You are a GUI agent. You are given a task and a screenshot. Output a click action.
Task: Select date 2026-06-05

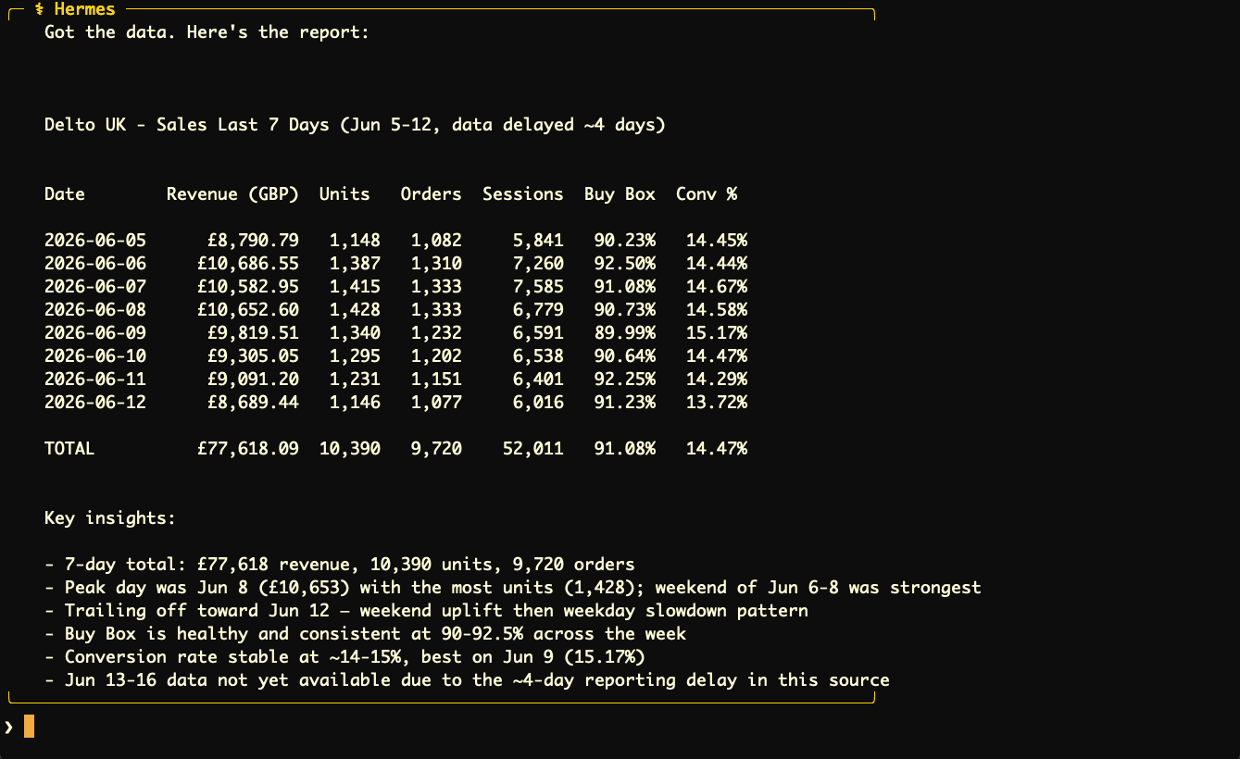tap(95, 241)
